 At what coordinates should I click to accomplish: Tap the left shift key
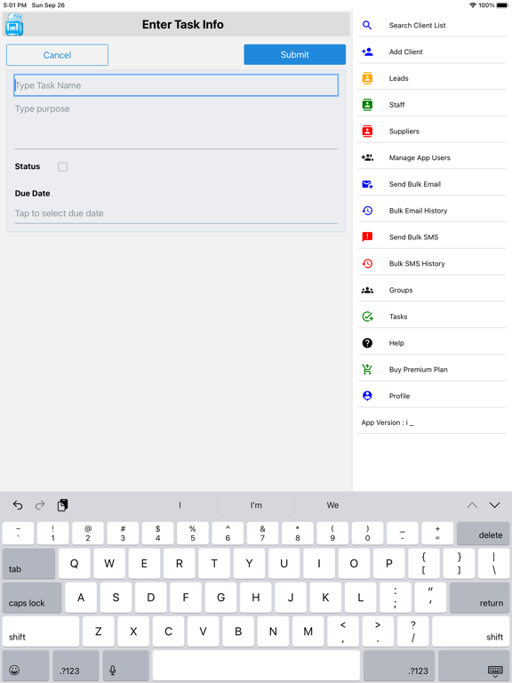41,631
